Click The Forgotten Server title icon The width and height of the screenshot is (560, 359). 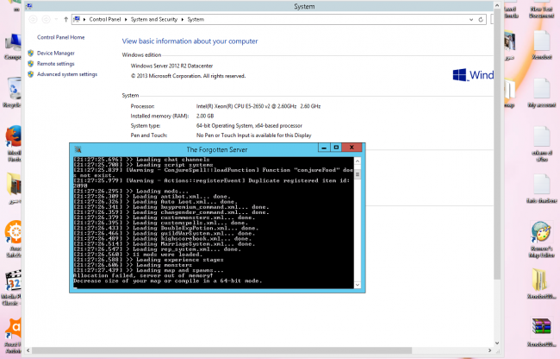[x=78, y=149]
